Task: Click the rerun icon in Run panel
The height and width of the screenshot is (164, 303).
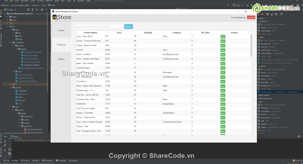Action: pos(5,140)
